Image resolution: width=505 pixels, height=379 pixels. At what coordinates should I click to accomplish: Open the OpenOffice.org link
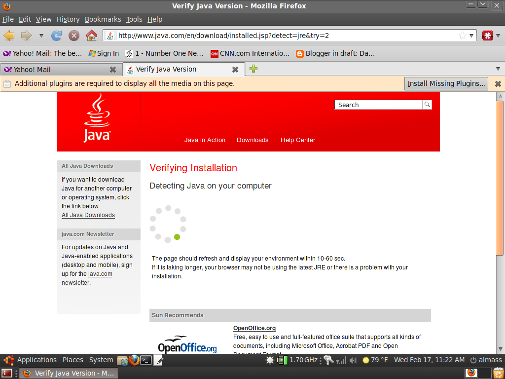(254, 328)
